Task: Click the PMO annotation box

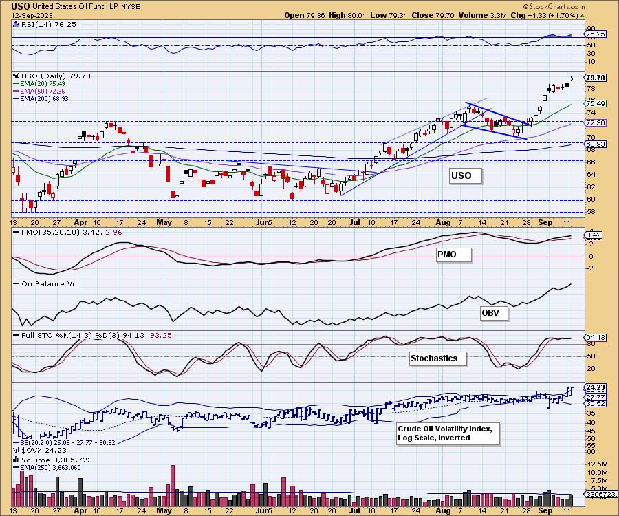Action: tap(454, 255)
